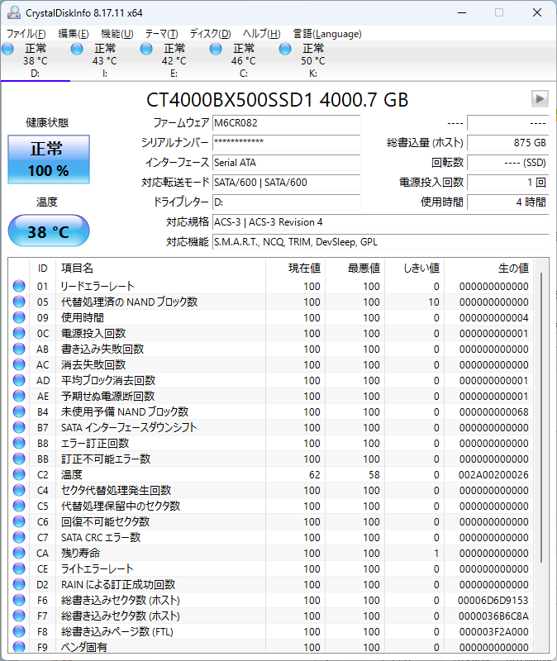This screenshot has height=661, width=557.
Task: Click the ---- (SSD) rotation rate value
Action: [507, 162]
